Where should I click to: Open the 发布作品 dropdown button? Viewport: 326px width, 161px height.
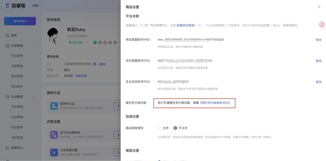(20, 21)
